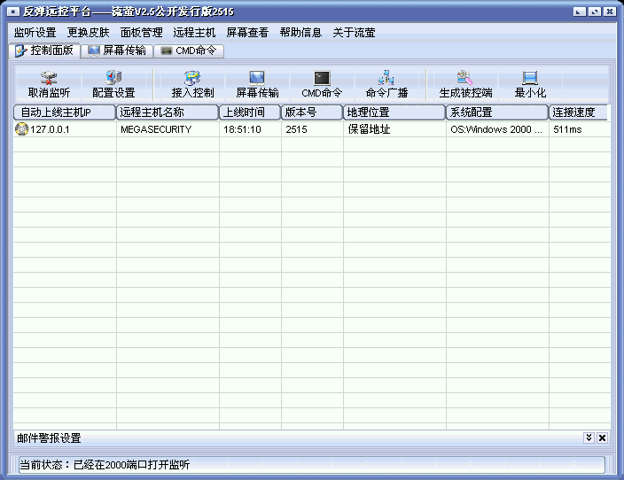
Task: Click the 命令广播 toolbar icon
Action: coord(386,83)
